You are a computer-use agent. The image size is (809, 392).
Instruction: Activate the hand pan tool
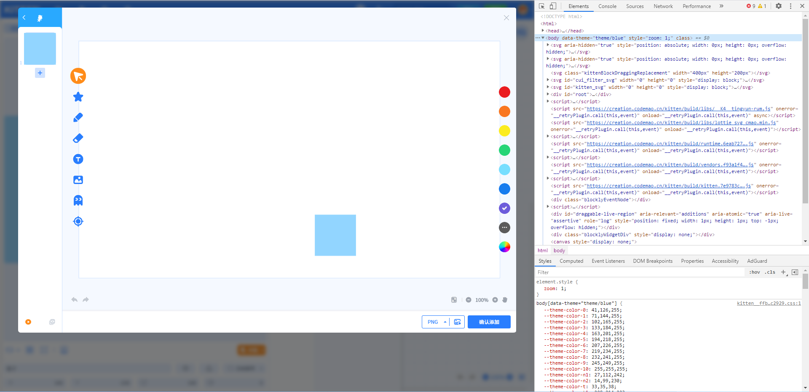[x=505, y=300]
